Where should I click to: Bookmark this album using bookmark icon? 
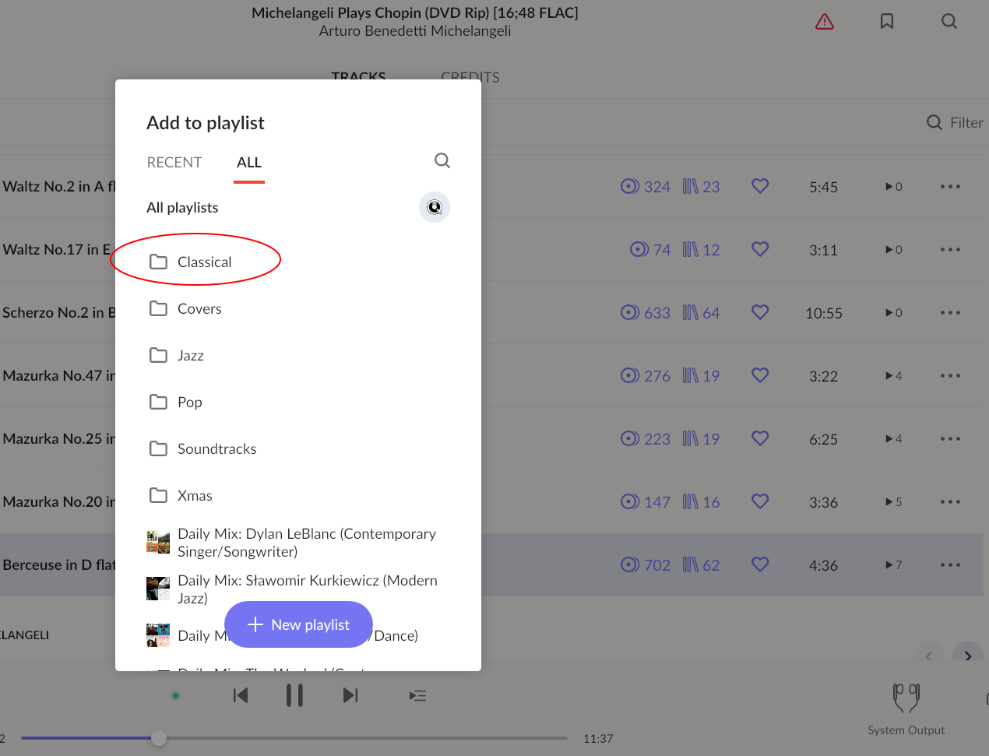[887, 21]
